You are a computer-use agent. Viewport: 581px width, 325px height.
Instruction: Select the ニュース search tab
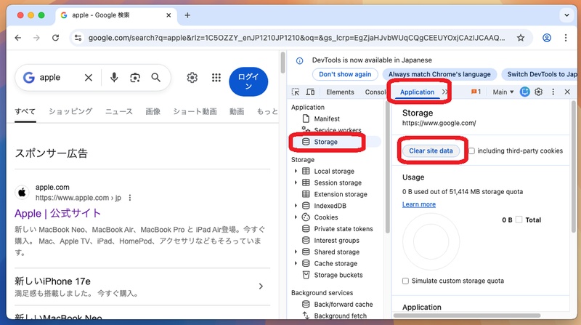coord(118,111)
